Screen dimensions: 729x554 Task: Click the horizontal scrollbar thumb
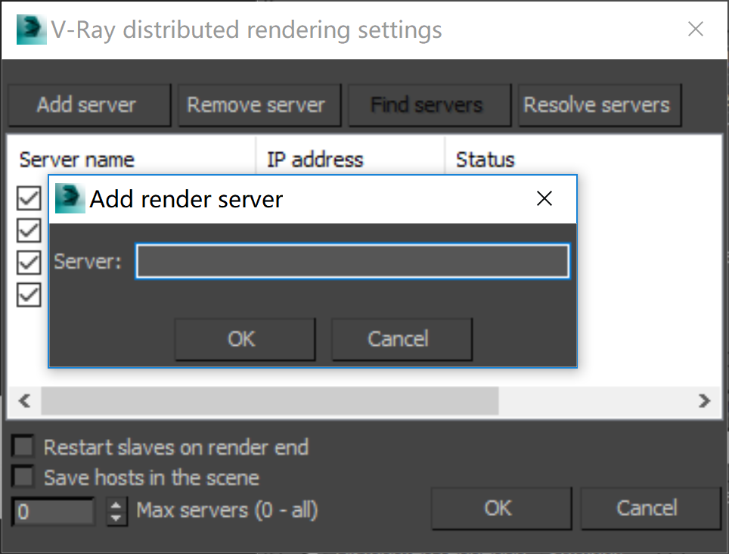270,400
